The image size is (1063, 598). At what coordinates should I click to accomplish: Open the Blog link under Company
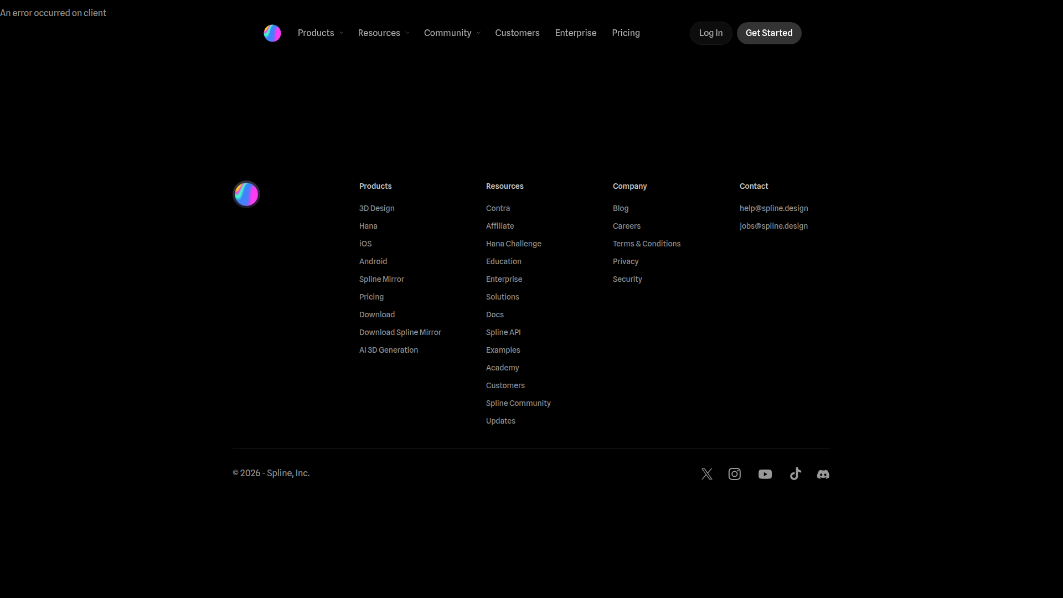[x=621, y=208]
